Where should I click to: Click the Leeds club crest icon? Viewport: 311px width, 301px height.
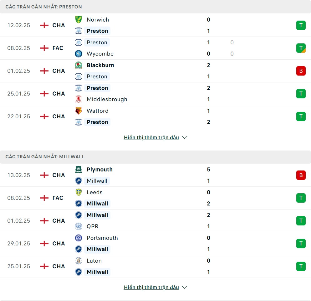(79, 192)
